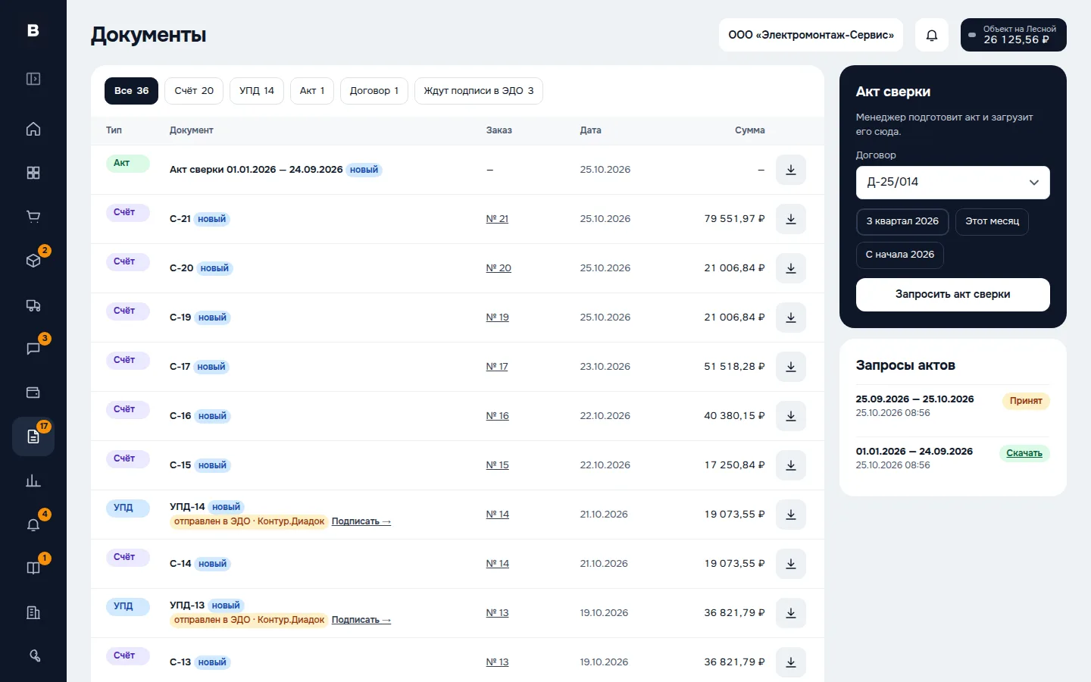Click Запросить акт сверки button
The width and height of the screenshot is (1091, 682).
953,295
